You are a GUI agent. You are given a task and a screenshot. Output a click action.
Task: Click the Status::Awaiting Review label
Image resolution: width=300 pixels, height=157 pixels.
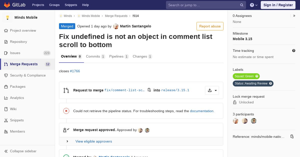(251, 83)
